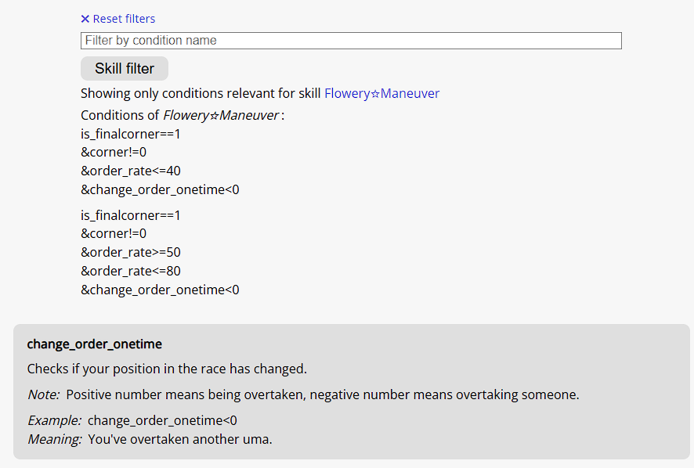Viewport: 694px width, 468px height.
Task: Click &change_order_onetime<0 just below &order_rate<=80
Action: [x=160, y=290]
